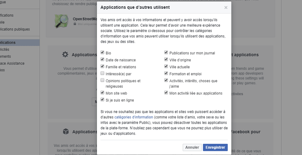
Task: Toggle Si je suis en ligne checkbox
Action: tap(102, 100)
